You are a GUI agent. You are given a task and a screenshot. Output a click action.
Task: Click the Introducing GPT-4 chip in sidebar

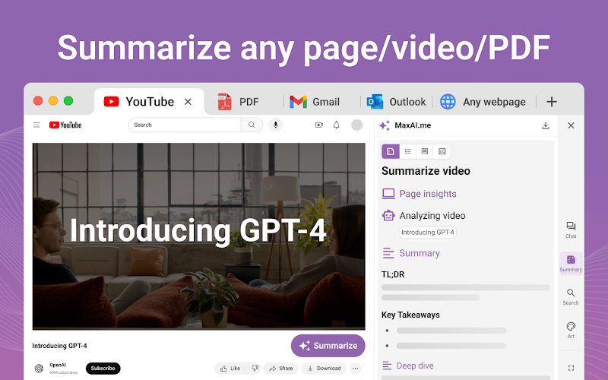428,233
